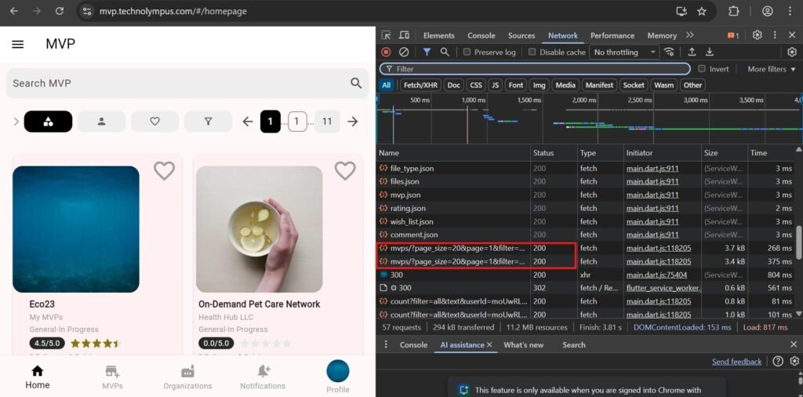Open What's new drawer tab
The width and height of the screenshot is (803, 397).
pos(523,344)
